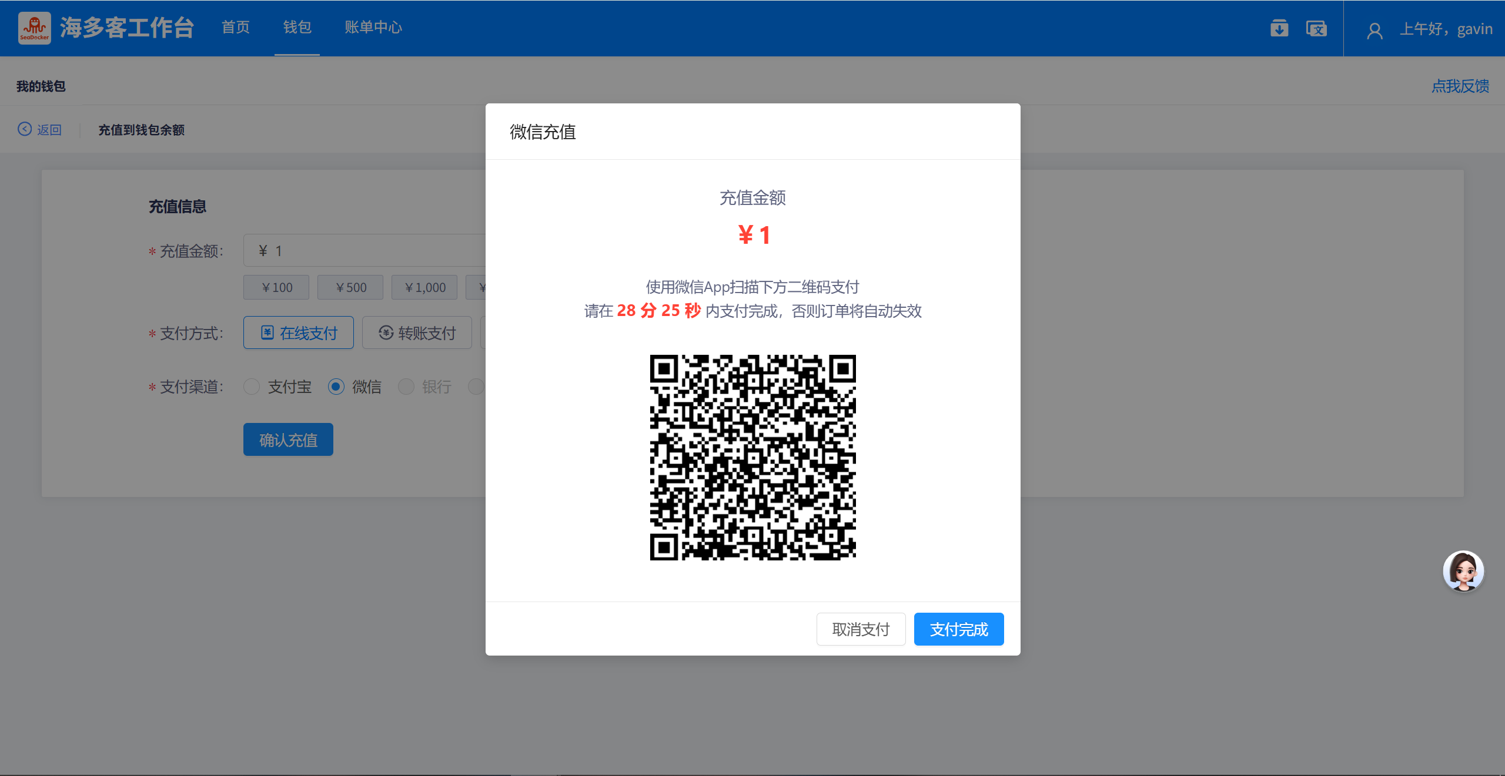Click the back arrow circle icon
This screenshot has height=776, width=1505.
[x=25, y=129]
